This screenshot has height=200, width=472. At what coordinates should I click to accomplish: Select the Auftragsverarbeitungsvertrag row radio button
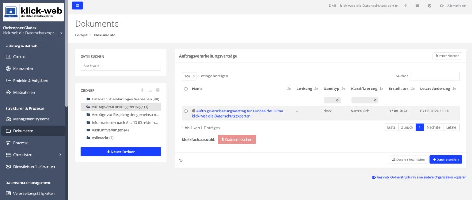coord(186,111)
